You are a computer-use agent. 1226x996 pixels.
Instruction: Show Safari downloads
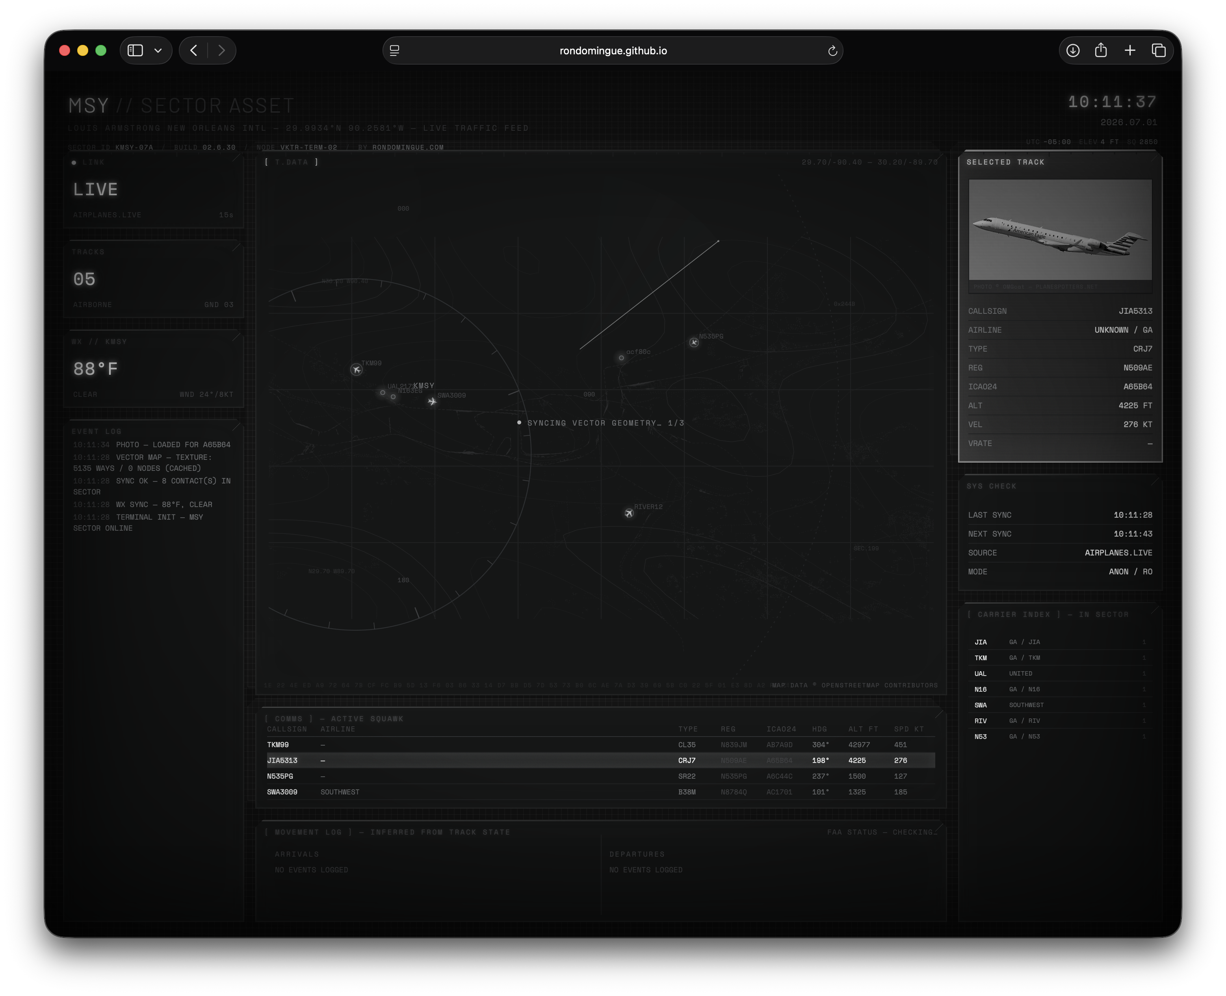(x=1073, y=50)
